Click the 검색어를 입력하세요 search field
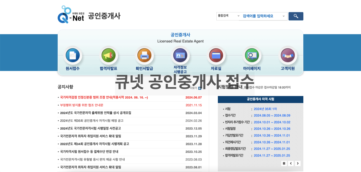 click(261, 16)
